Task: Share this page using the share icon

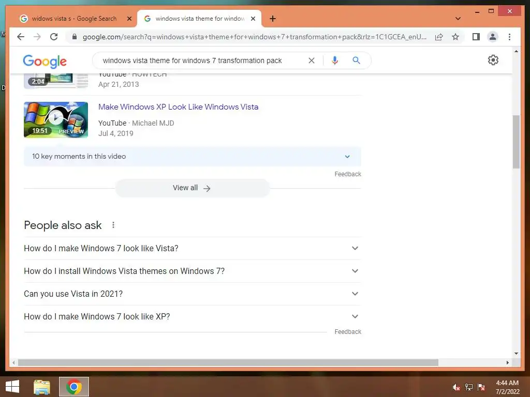Action: coord(439,37)
